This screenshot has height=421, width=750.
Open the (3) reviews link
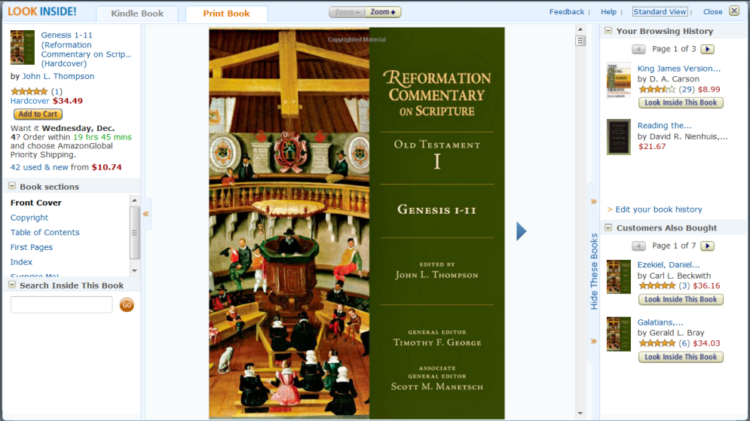(x=684, y=285)
